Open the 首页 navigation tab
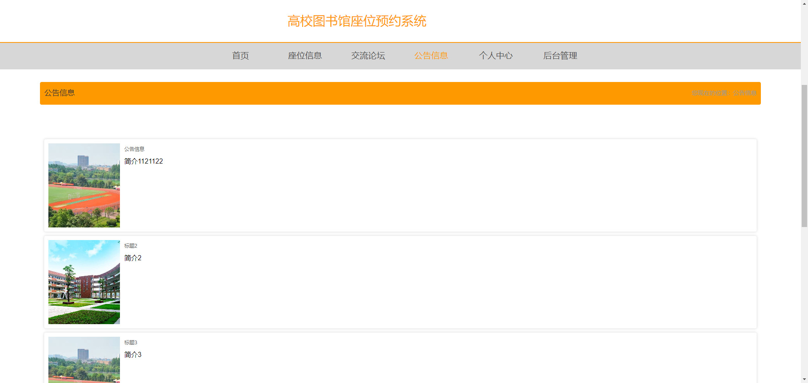The width and height of the screenshot is (808, 383). 240,55
